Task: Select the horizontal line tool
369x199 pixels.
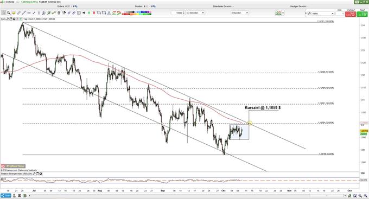Action: point(28,13)
